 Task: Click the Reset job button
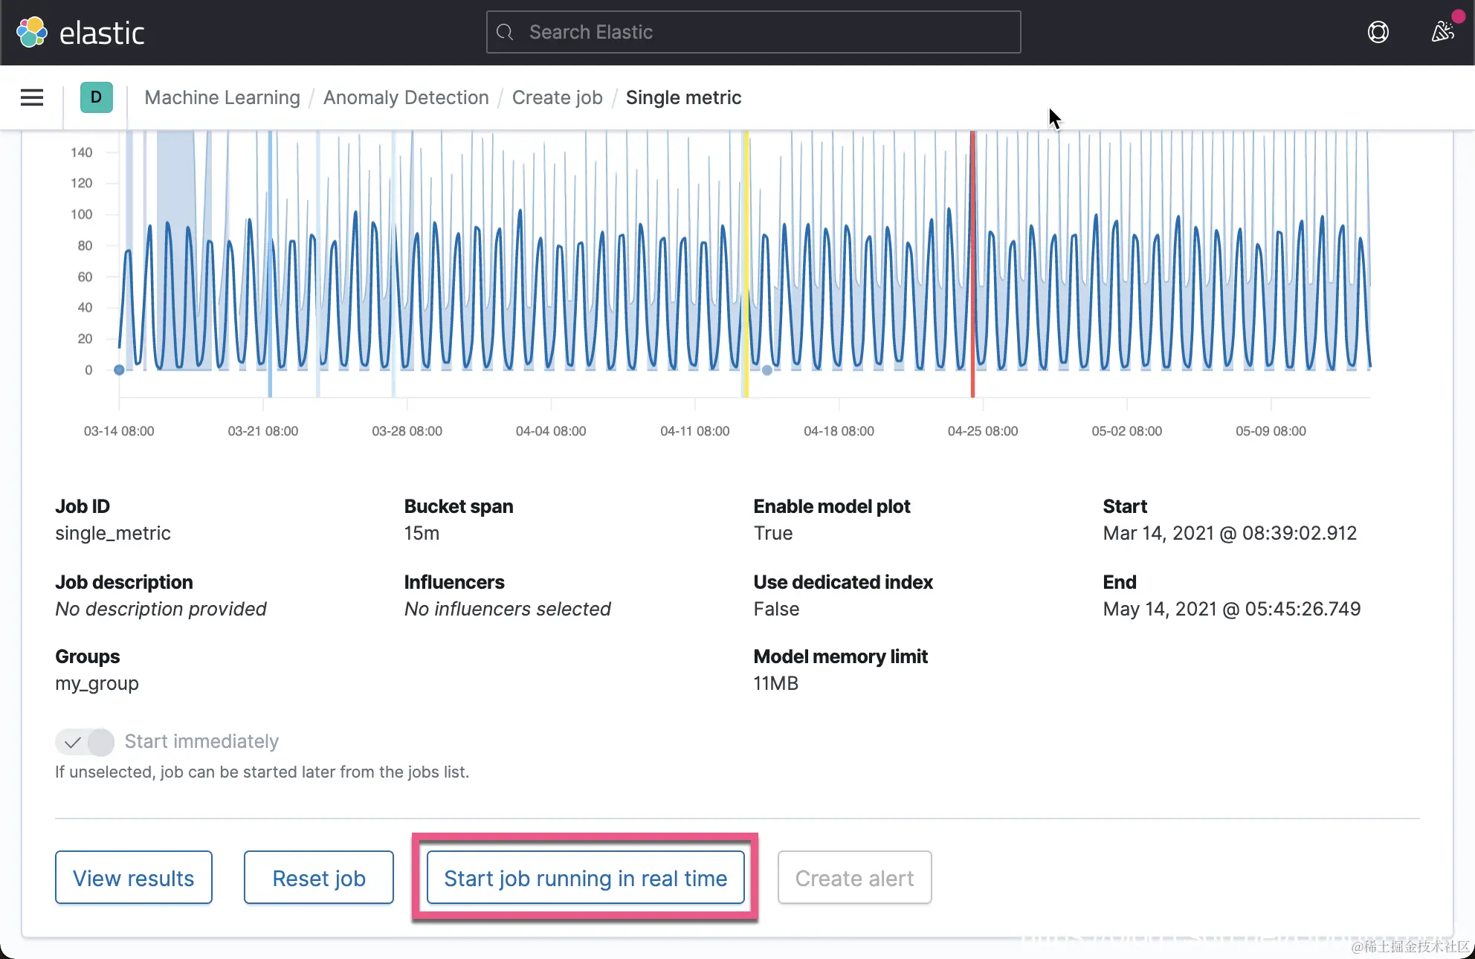click(x=318, y=877)
